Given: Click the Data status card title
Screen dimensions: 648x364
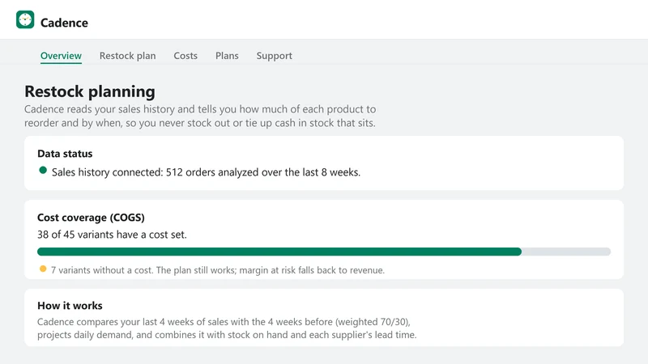Looking at the screenshot, I should 65,154.
